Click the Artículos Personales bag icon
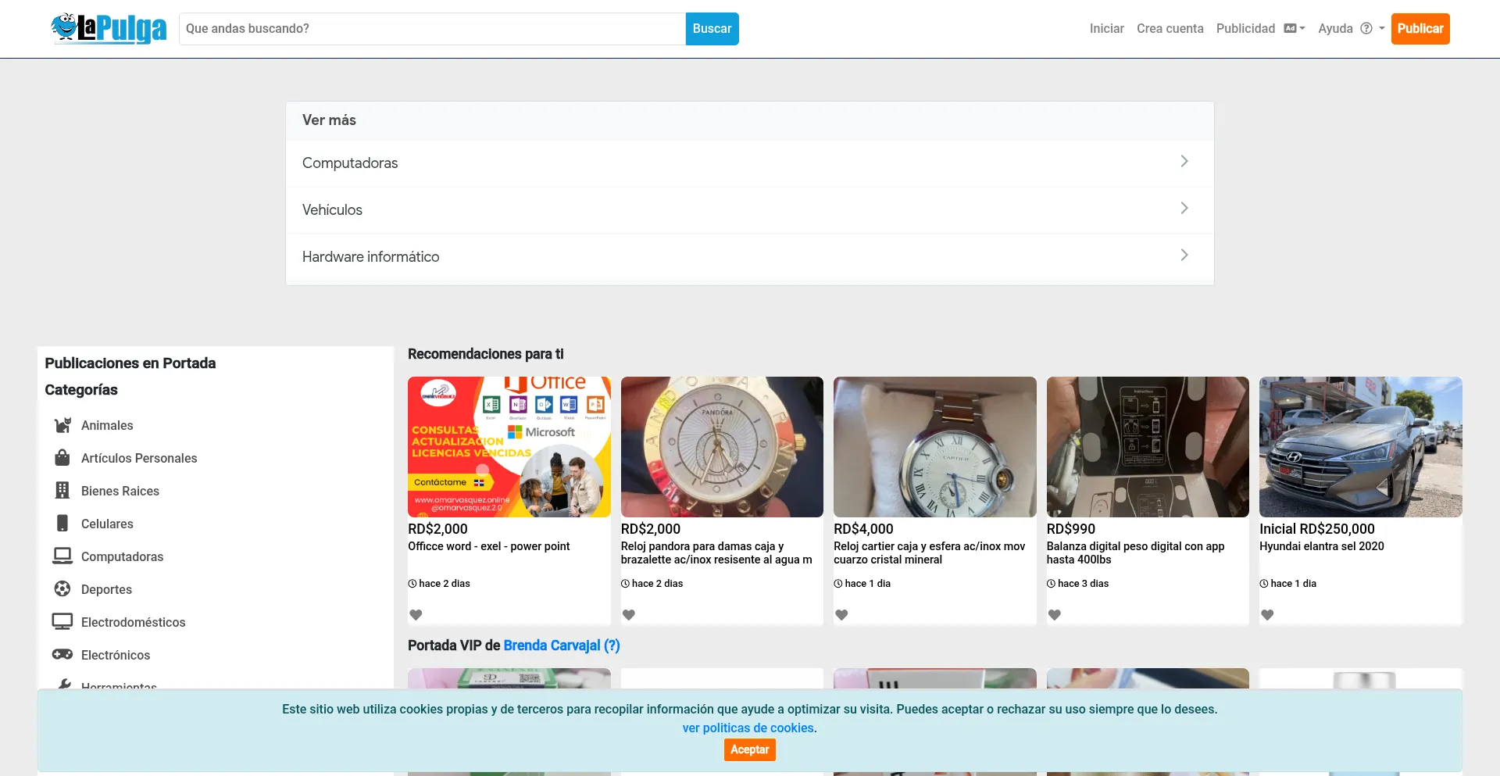1500x776 pixels. (62, 458)
